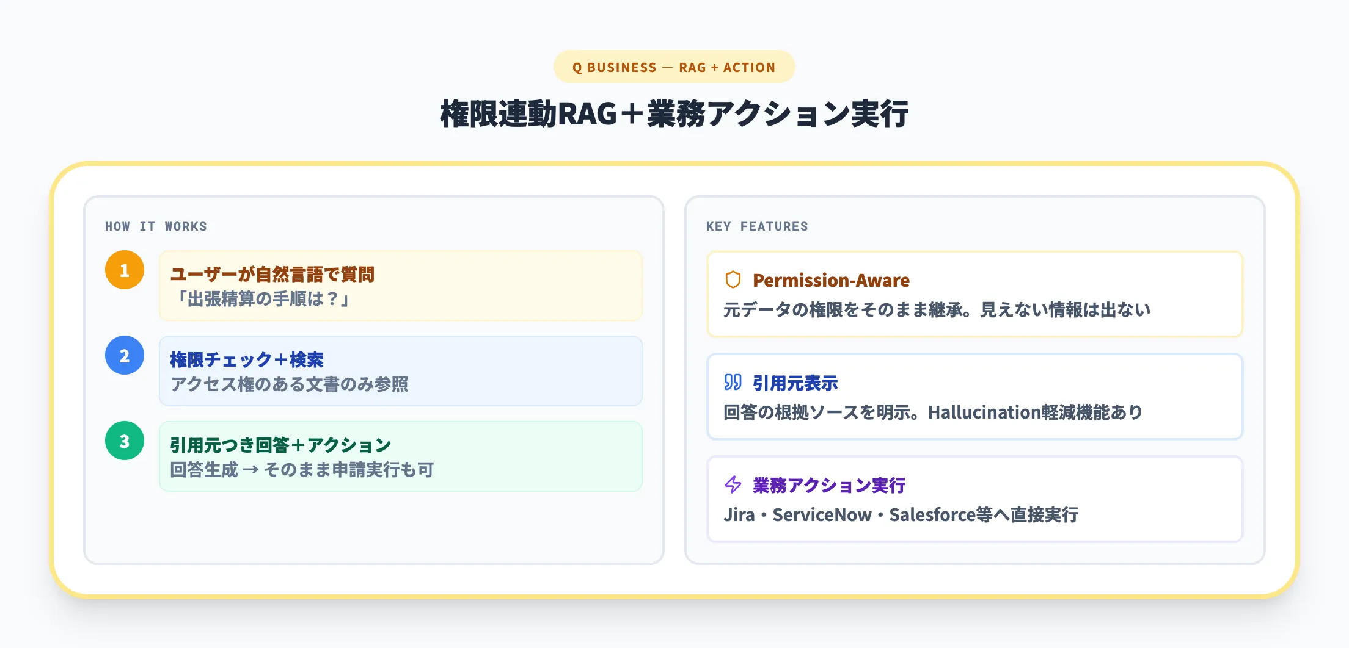The height and width of the screenshot is (648, 1349).
Task: Select the blue step number 2 circle
Action: pyautogui.click(x=124, y=354)
